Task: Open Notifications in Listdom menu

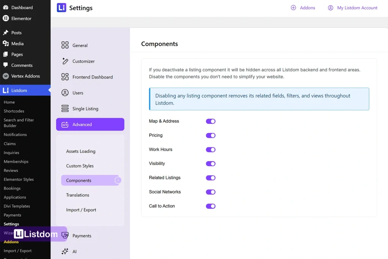Action: pyautogui.click(x=15, y=135)
